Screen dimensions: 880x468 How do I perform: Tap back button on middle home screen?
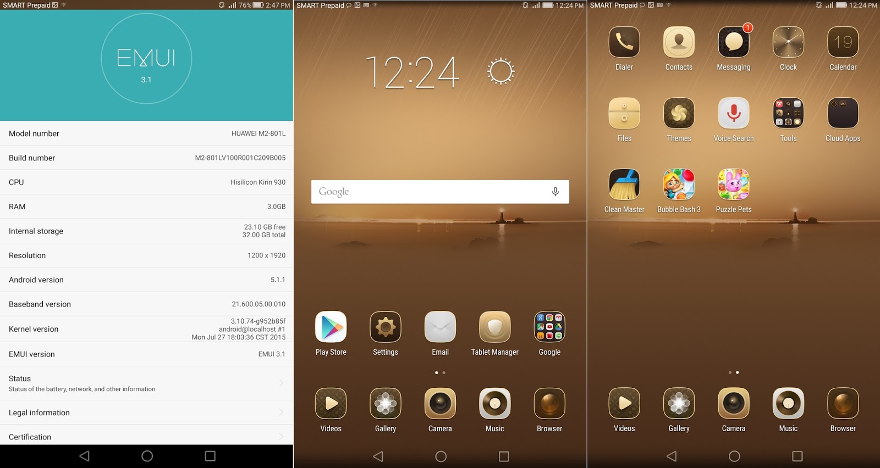(x=378, y=456)
